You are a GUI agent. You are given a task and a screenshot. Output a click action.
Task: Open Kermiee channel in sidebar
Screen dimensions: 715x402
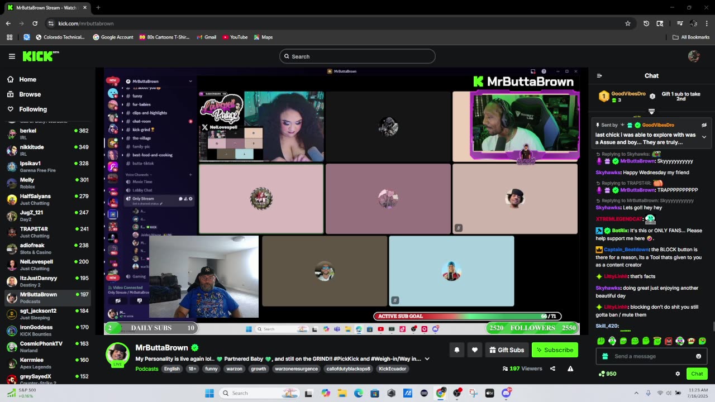pyautogui.click(x=47, y=363)
